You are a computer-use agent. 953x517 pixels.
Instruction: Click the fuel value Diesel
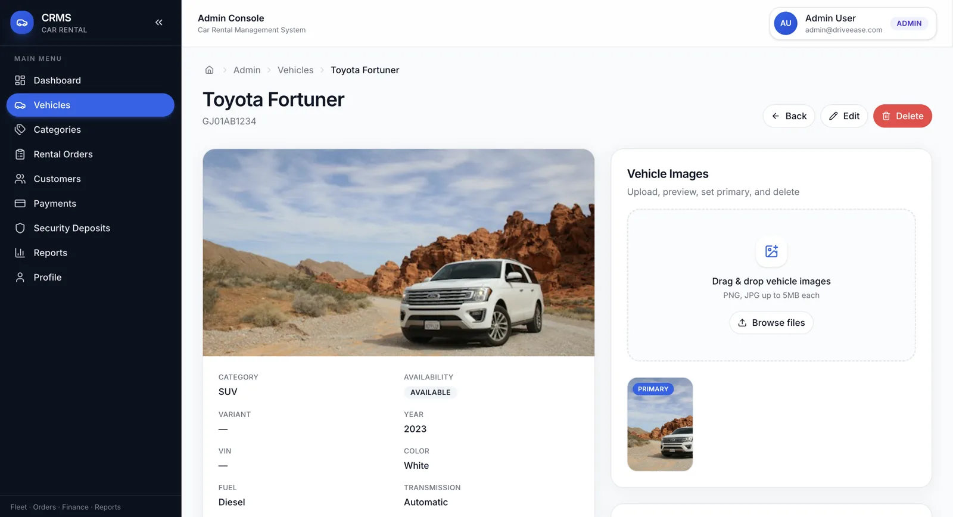click(232, 502)
